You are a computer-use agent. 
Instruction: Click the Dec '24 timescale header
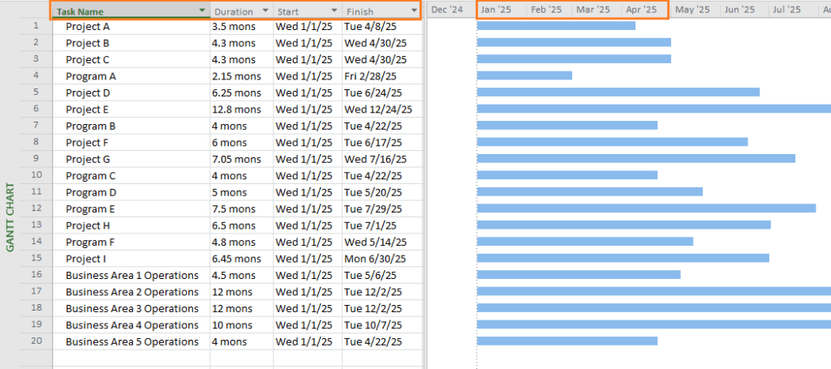coord(447,10)
